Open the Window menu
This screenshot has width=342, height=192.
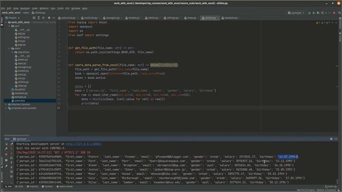(76, 9)
